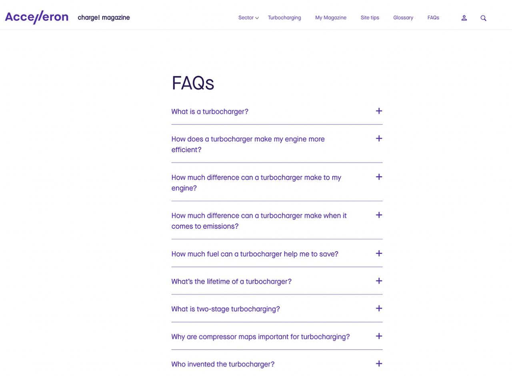Viewport: 512px width, 376px height.
Task: Click the FAQs page heading
Action: (193, 83)
